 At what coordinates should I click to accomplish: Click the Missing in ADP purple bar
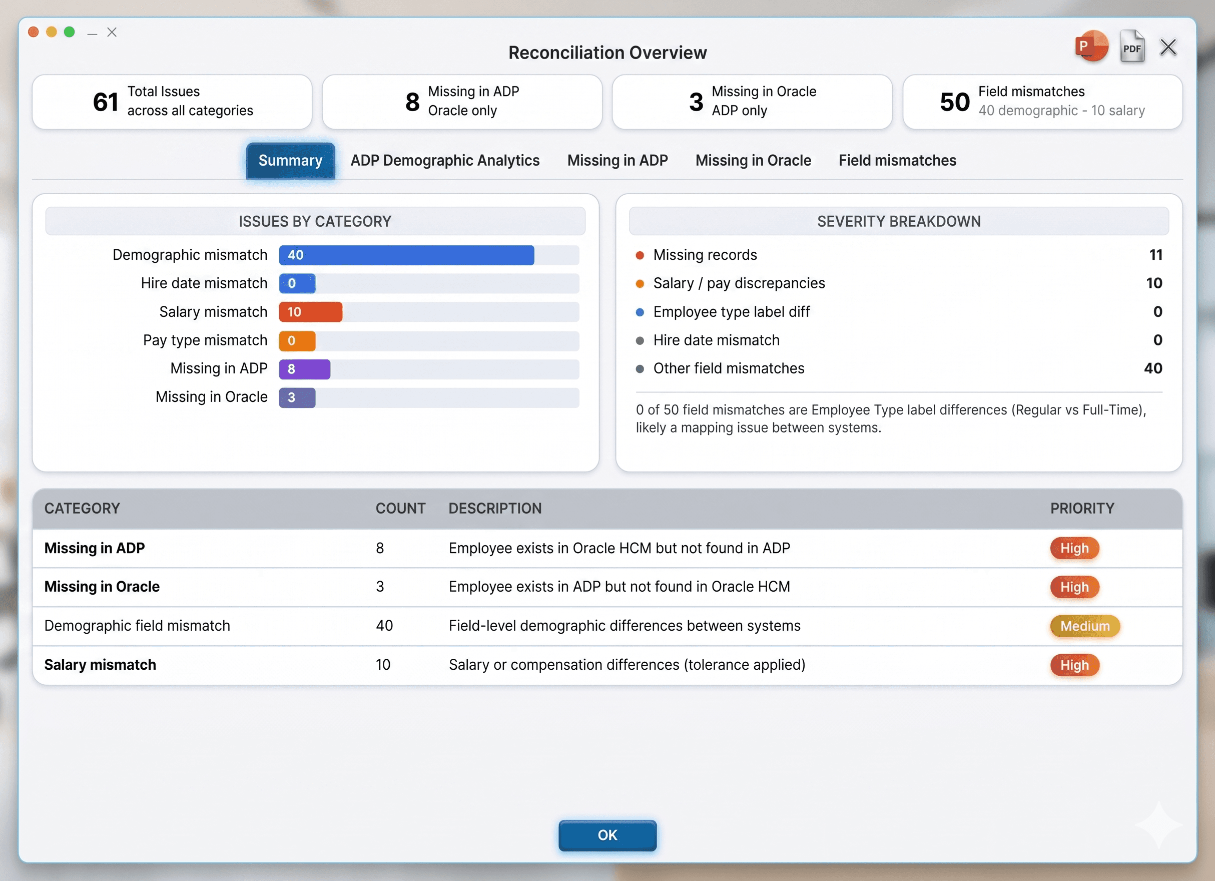click(x=304, y=369)
